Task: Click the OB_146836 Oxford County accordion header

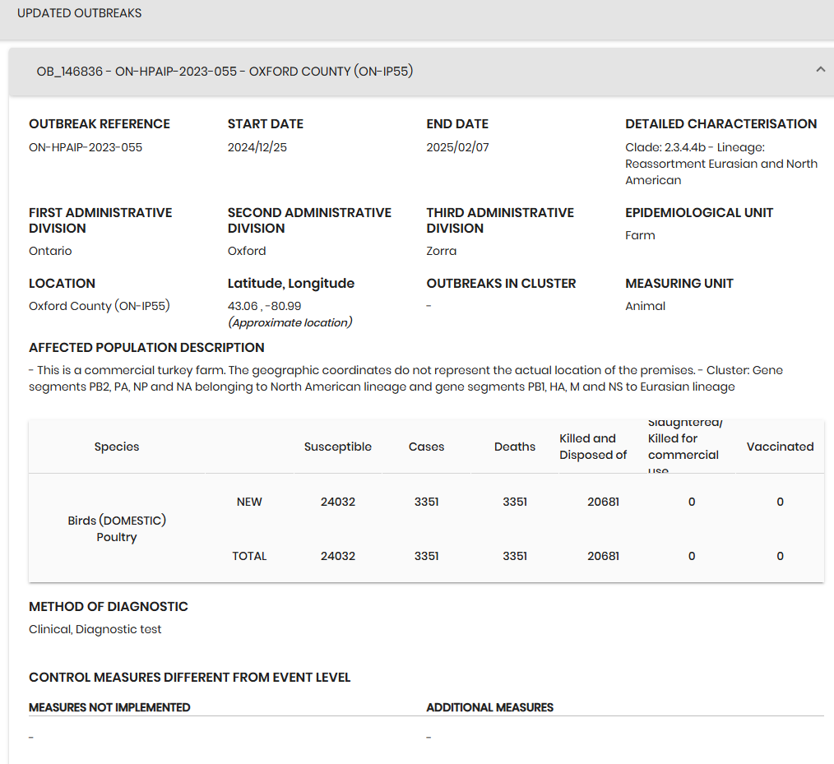Action: click(421, 72)
